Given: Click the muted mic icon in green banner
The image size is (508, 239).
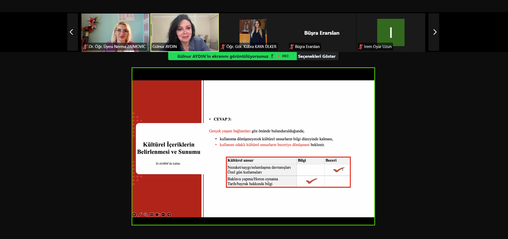Looking at the screenshot, I should tap(272, 56).
